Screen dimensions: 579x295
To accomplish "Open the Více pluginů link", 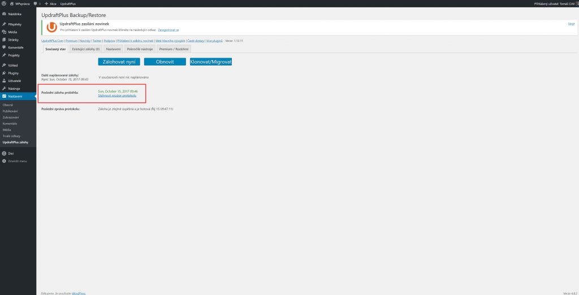I will [214, 41].
